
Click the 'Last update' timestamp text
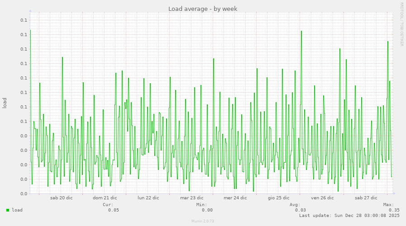349,216
